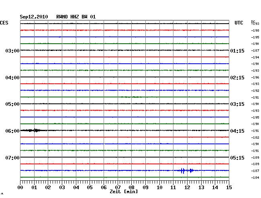Viewport: 261px width, 198px height.
Task: Click minute 03 on time axis
Action: [x=62, y=188]
